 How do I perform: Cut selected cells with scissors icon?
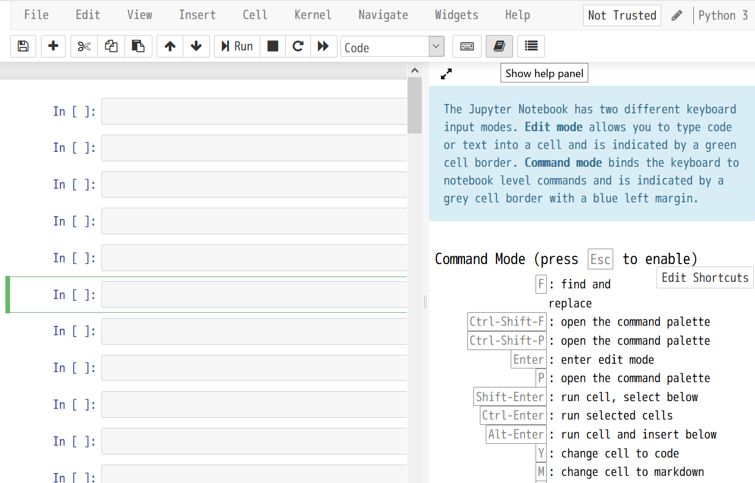click(x=84, y=46)
